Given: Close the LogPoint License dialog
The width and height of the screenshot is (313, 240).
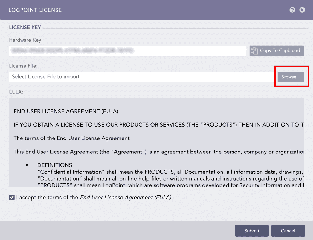Looking at the screenshot, I should pos(302,10).
